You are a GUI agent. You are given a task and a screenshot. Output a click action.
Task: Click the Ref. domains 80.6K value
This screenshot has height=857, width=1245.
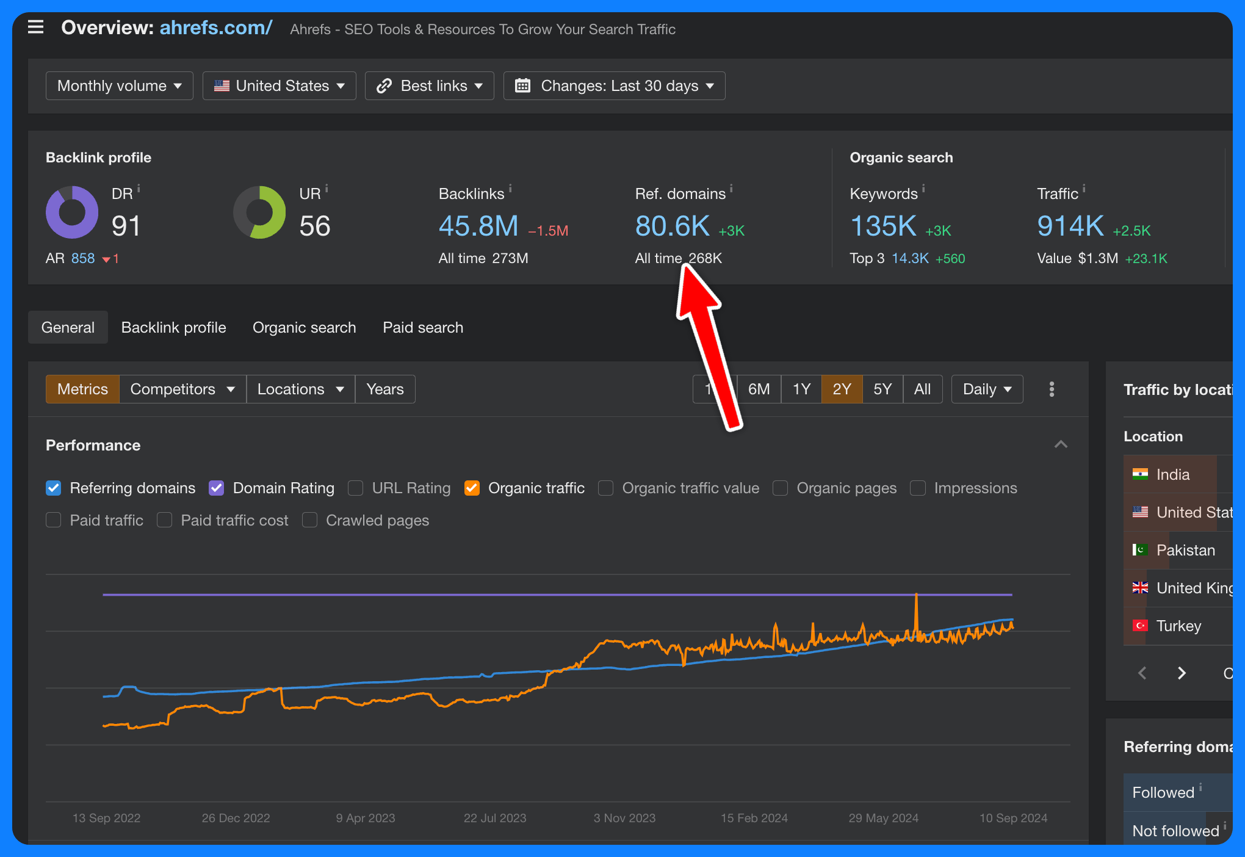pos(673,226)
